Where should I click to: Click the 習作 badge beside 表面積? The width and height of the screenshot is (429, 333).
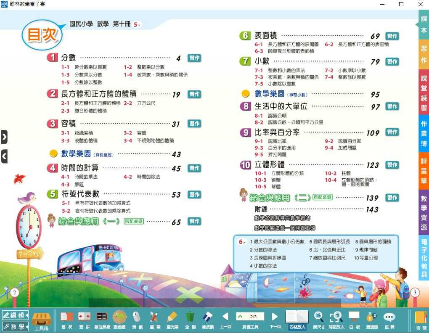pyautogui.click(x=392, y=36)
